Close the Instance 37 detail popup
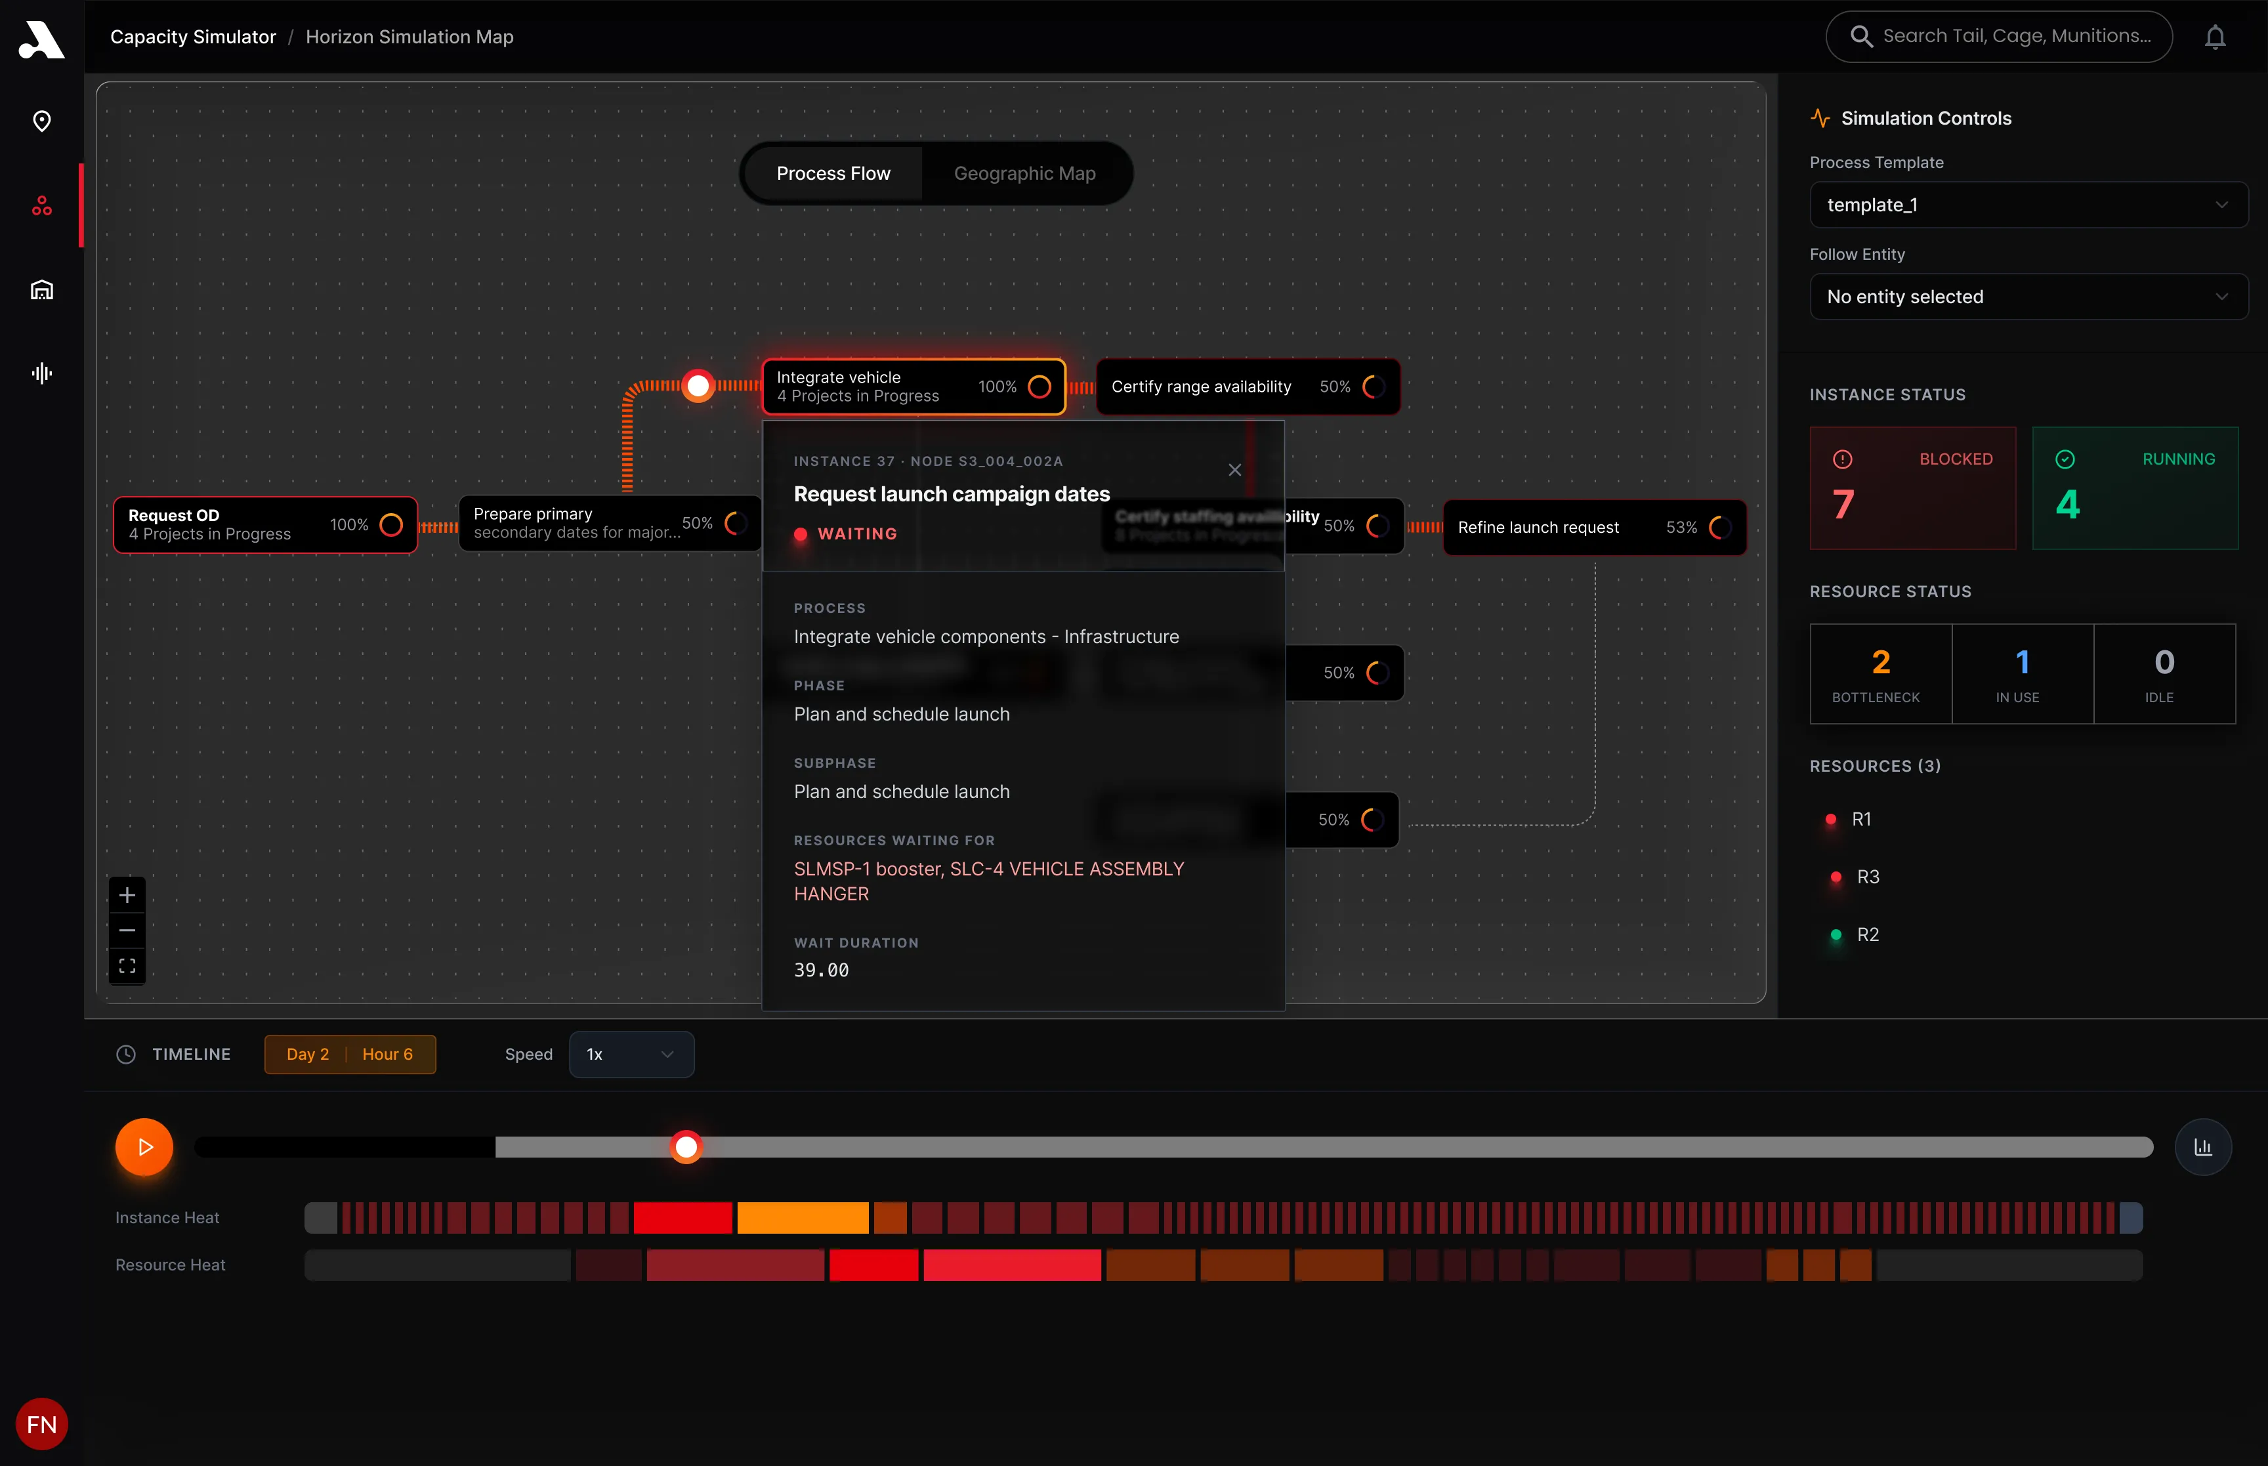Screen dimensions: 2268x1466 pos(1234,469)
